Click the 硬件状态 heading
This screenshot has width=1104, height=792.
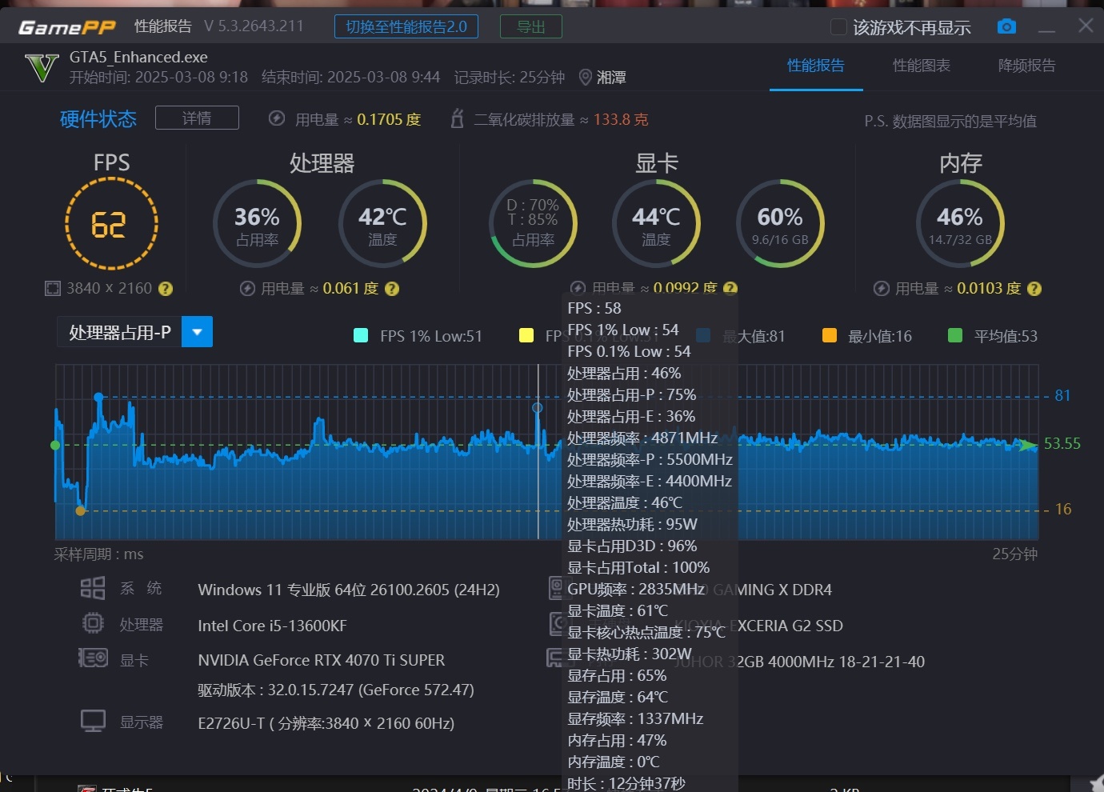point(98,119)
